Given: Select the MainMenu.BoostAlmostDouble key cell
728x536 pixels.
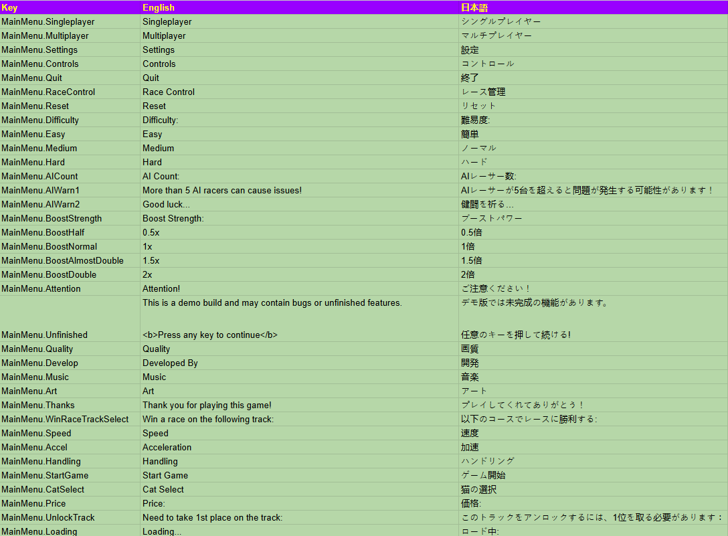Looking at the screenshot, I should 70,260.
